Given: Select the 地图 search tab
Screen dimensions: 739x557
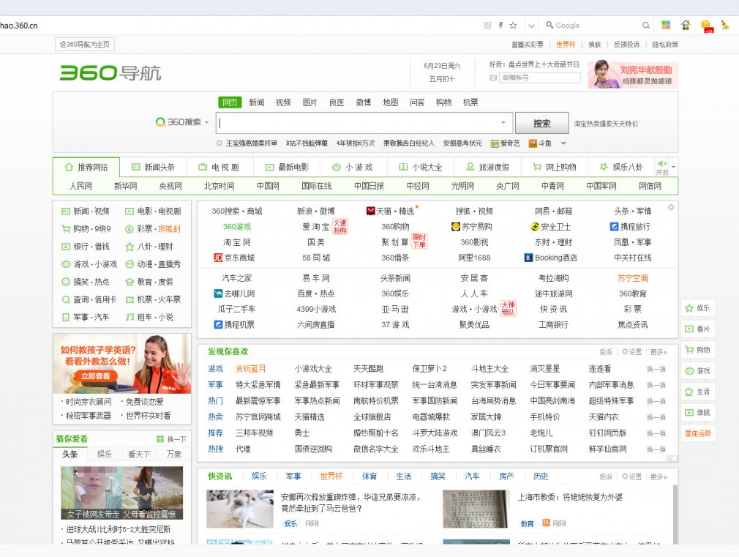Looking at the screenshot, I should coord(390,102).
